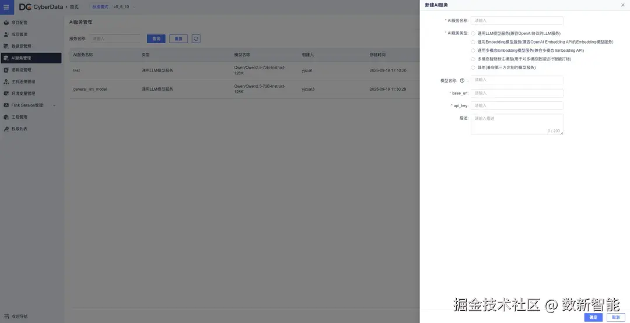
Task: Click the 首页 breadcrumb link
Action: click(x=74, y=7)
